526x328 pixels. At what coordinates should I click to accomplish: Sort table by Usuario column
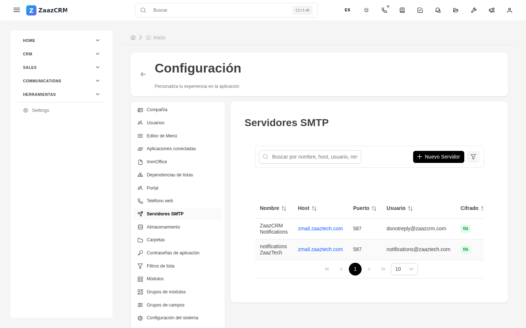(x=410, y=208)
